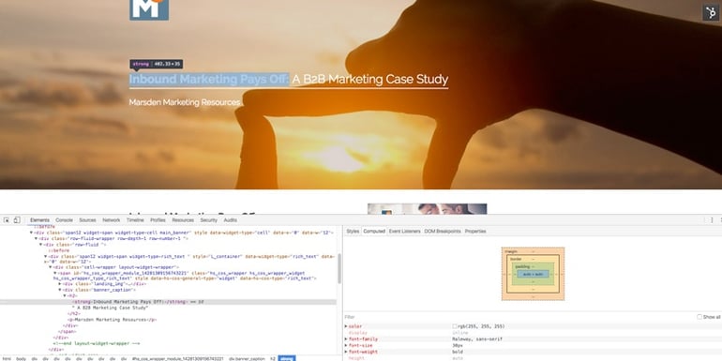Enable the Show all checkbox

(699, 317)
